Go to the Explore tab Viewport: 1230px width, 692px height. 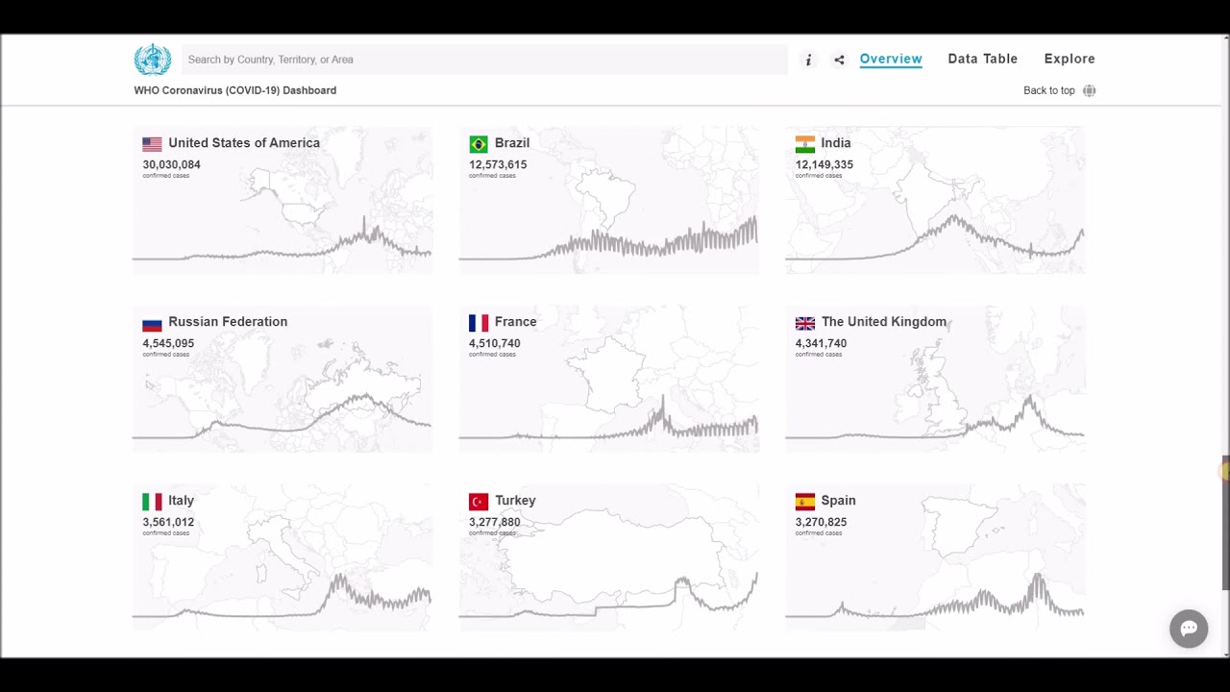tap(1070, 59)
